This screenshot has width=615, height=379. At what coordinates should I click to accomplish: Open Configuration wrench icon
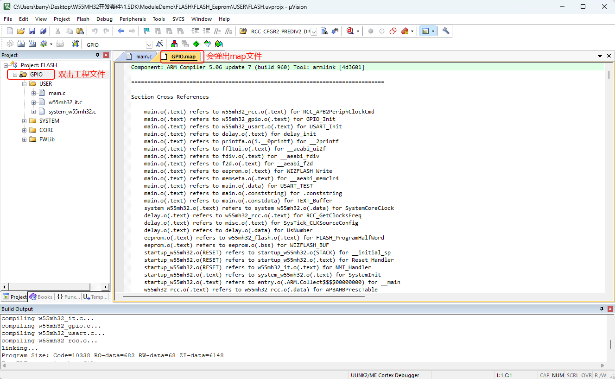pos(446,31)
